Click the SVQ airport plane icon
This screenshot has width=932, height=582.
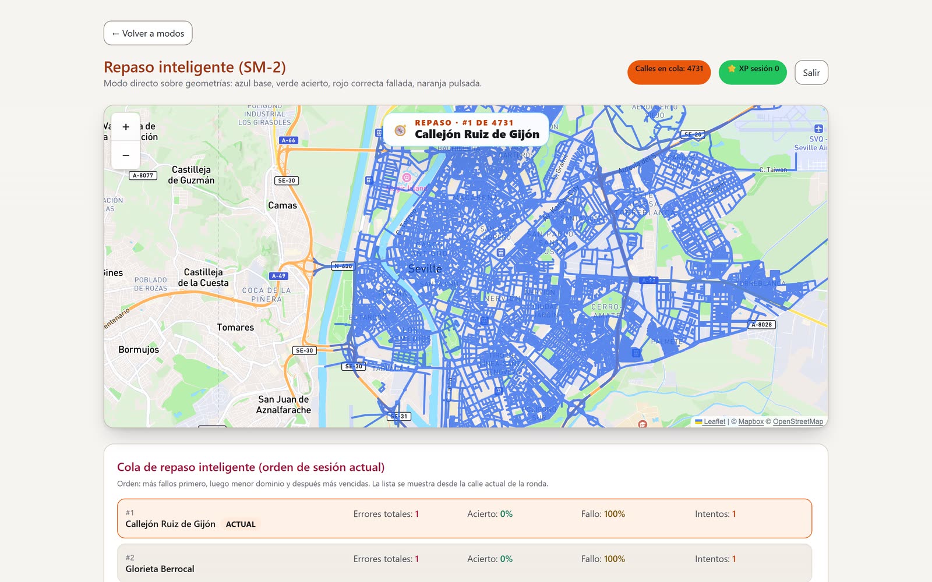pos(818,129)
